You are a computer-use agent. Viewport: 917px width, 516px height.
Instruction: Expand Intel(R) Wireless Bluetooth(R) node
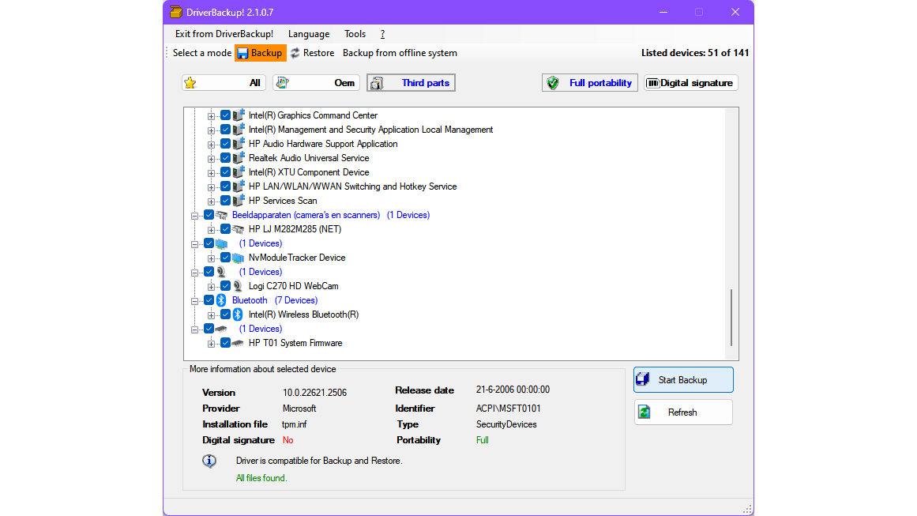211,315
